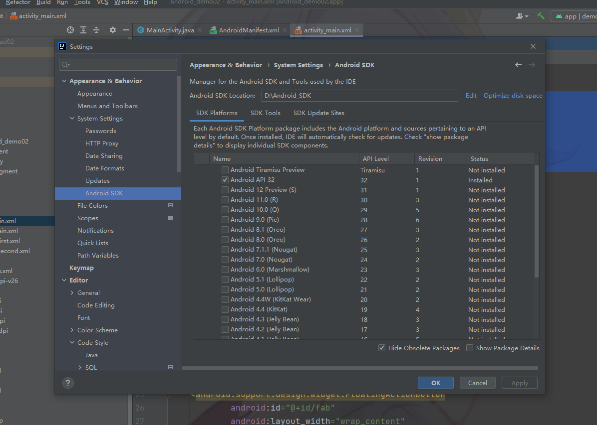Check the Android 6.0 (Marshmallow) checkbox
This screenshot has height=425, width=597.
pyautogui.click(x=225, y=270)
